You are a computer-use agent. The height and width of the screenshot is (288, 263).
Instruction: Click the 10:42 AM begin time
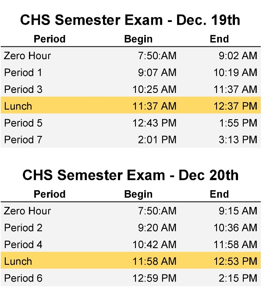click(154, 245)
